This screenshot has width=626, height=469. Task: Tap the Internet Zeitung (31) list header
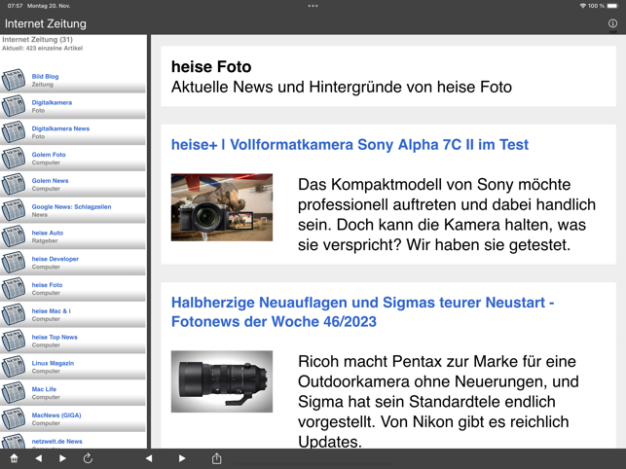(37, 40)
